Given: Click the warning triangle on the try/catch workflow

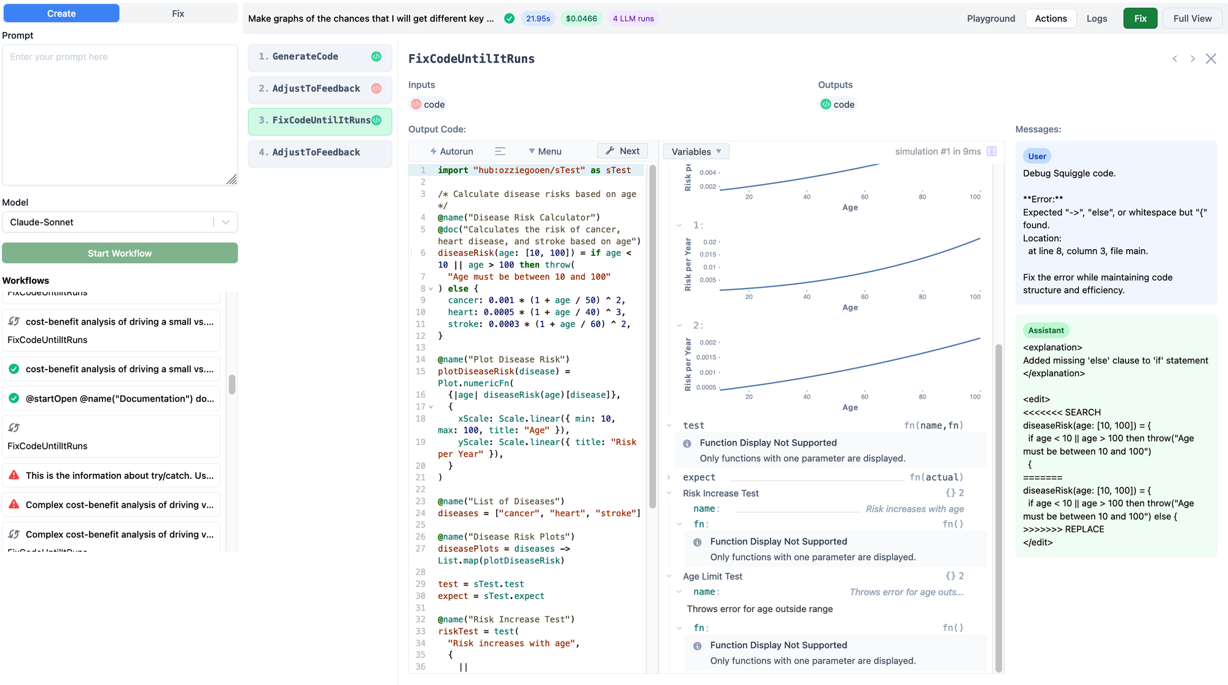Looking at the screenshot, I should point(14,474).
